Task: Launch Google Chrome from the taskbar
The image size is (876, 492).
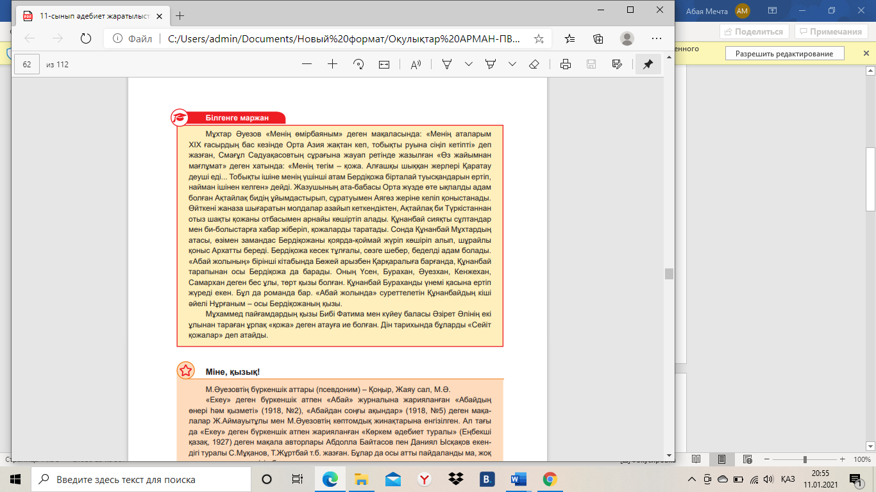Action: [x=550, y=479]
